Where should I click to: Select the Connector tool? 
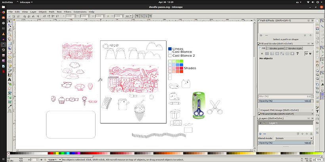tap(10, 111)
